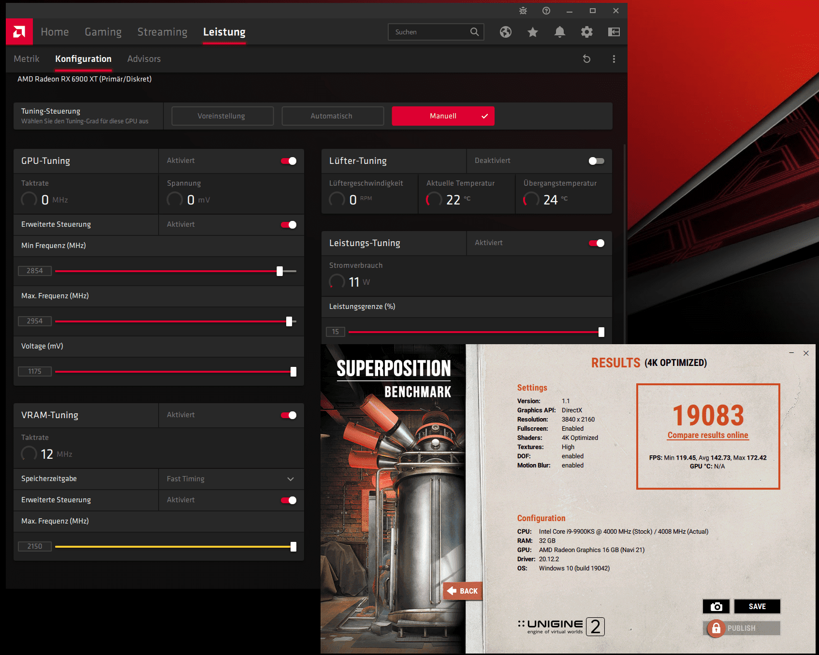The height and width of the screenshot is (655, 819).
Task: Enable Lüfter-Tuning switch
Action: pyautogui.click(x=597, y=161)
